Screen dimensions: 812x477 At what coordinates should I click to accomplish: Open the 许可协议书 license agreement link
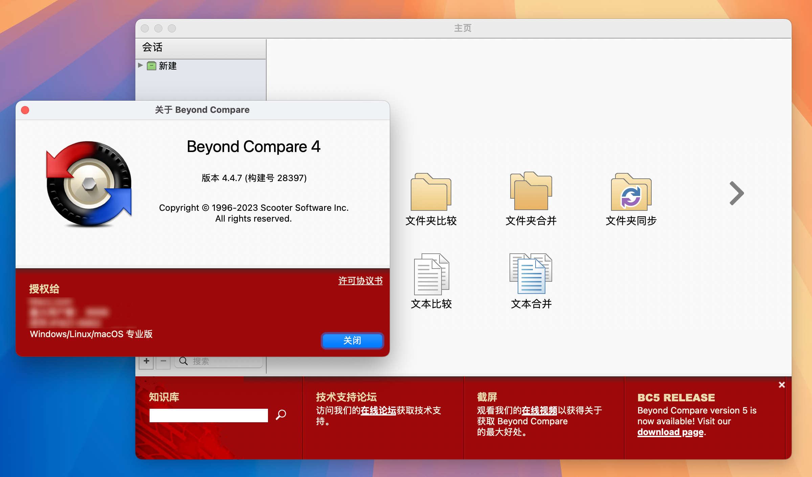[x=360, y=280]
